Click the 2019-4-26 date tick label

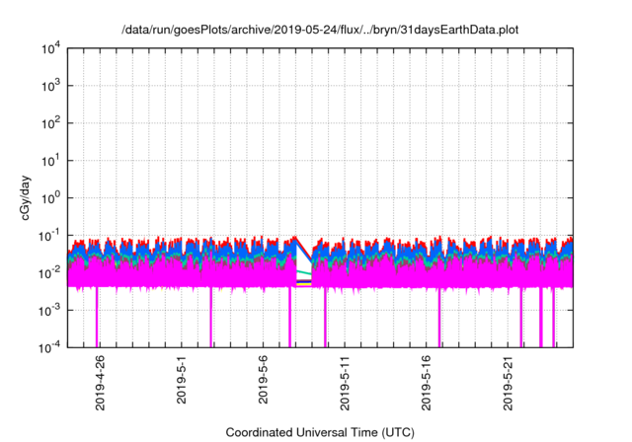point(100,383)
